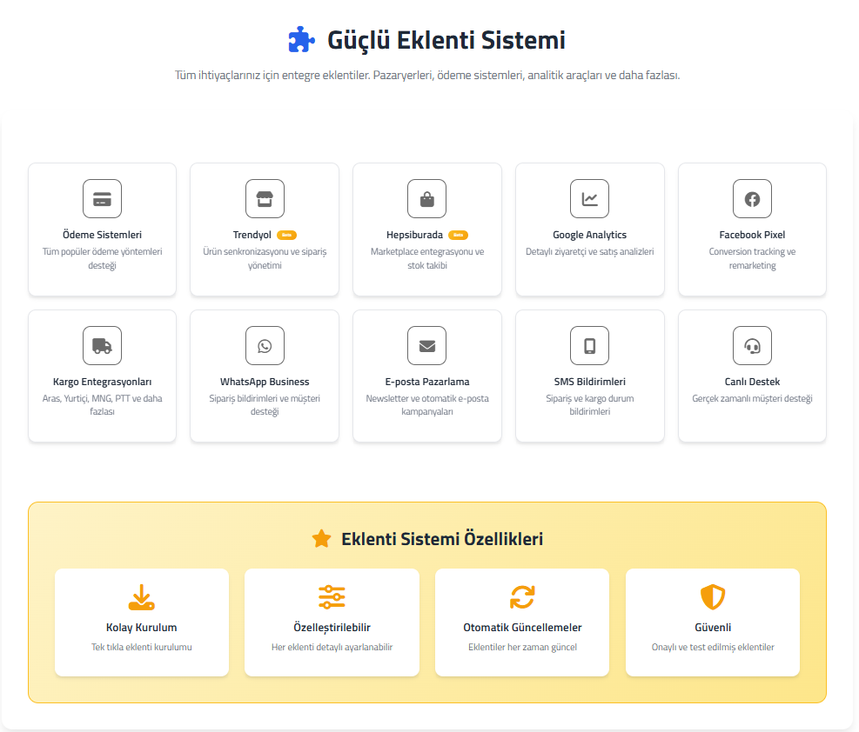Click the Beta badge next to Trendyol
The width and height of the screenshot is (859, 732).
point(286,235)
